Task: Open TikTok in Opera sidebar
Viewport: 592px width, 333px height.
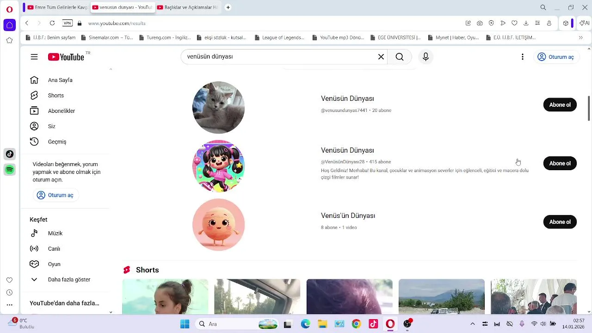Action: 9,154
